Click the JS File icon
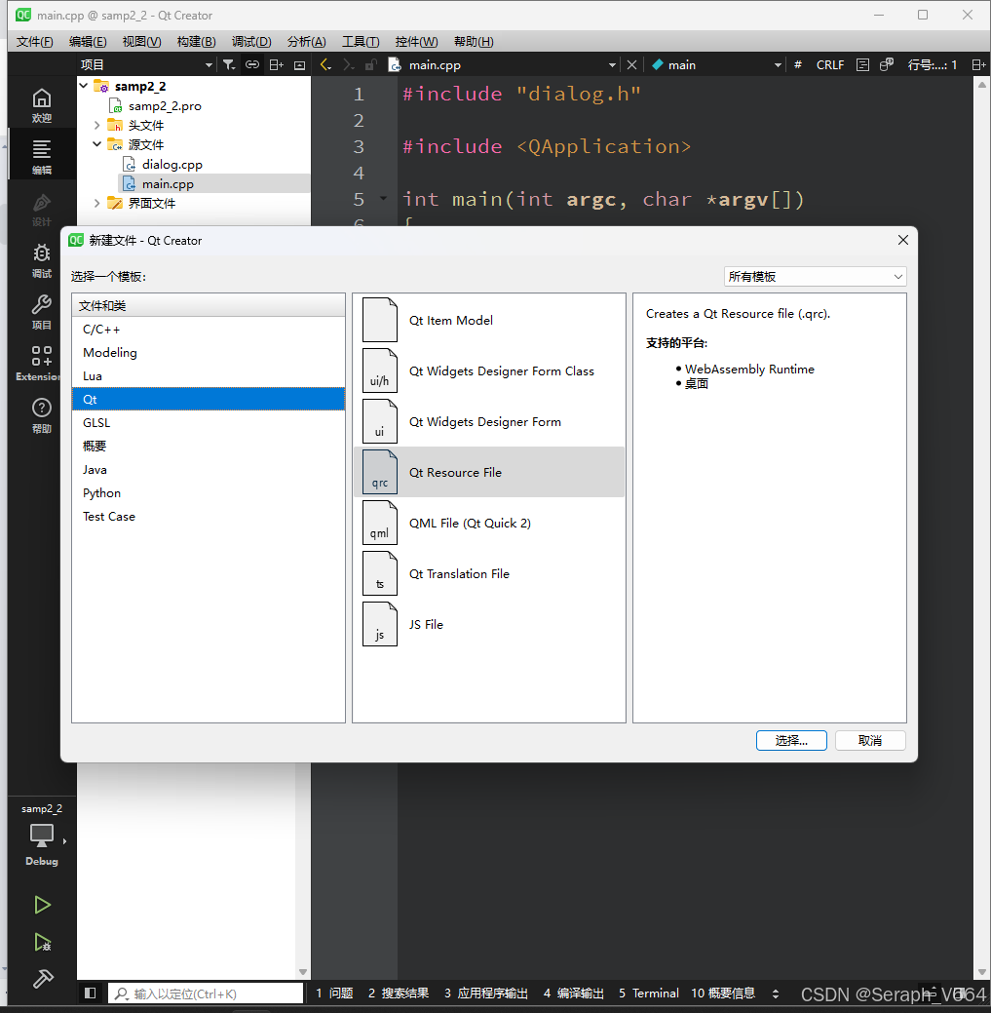This screenshot has width=991, height=1013. coord(380,624)
